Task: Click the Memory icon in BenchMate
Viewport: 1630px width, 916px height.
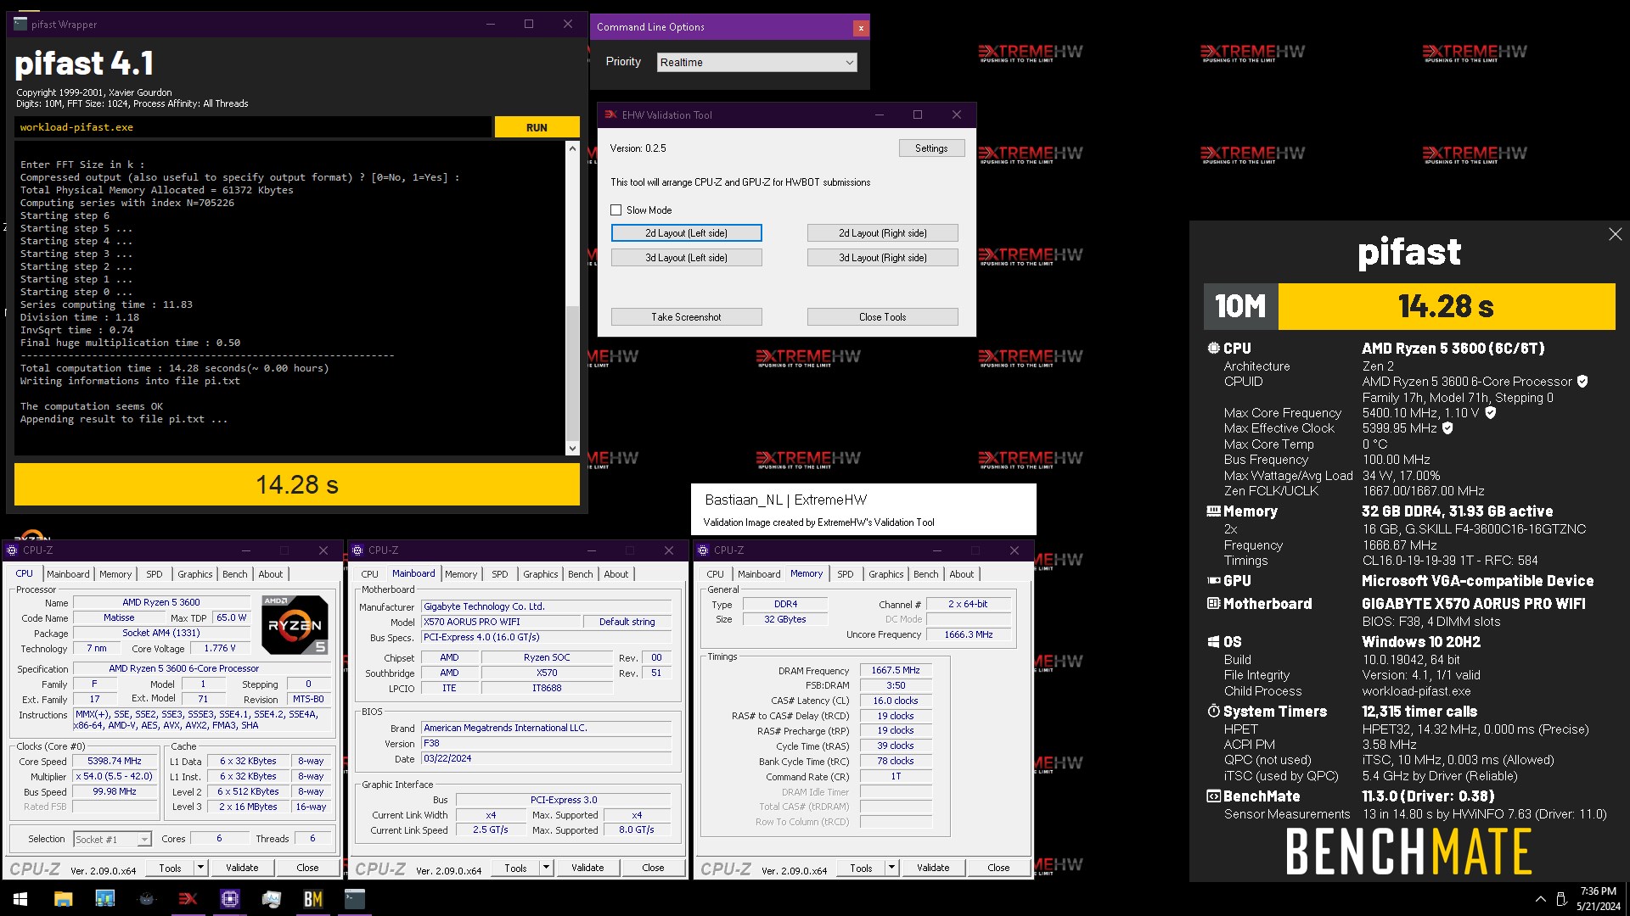Action: tap(1213, 511)
